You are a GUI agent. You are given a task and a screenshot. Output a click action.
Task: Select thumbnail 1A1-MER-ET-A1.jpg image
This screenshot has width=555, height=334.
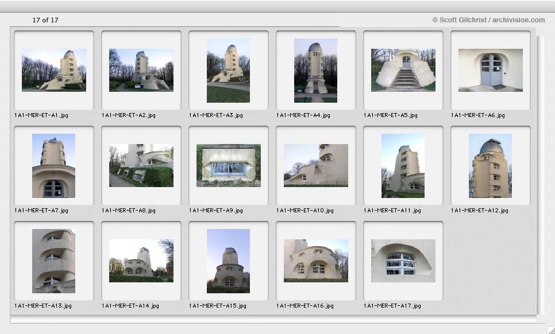tap(54, 71)
